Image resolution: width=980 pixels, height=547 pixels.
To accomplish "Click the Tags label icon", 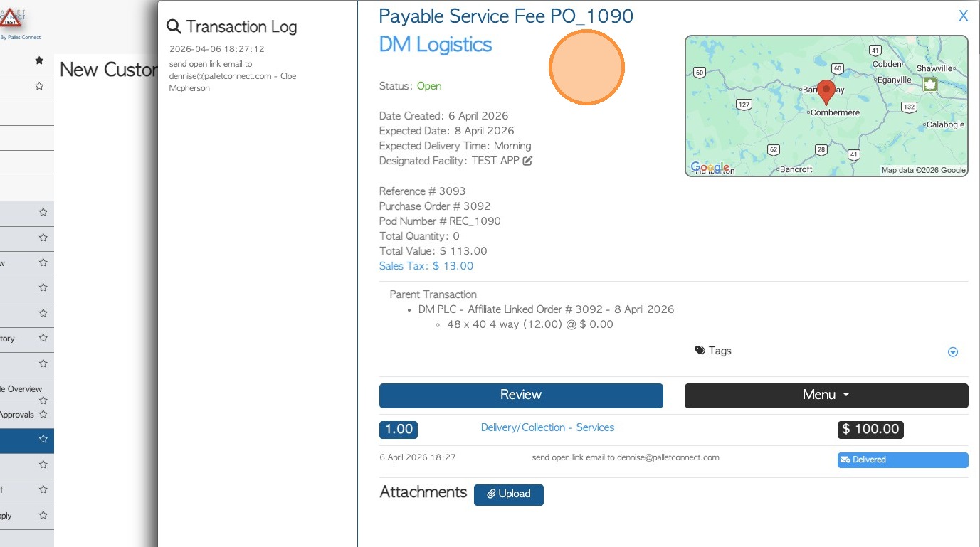I will 700,351.
